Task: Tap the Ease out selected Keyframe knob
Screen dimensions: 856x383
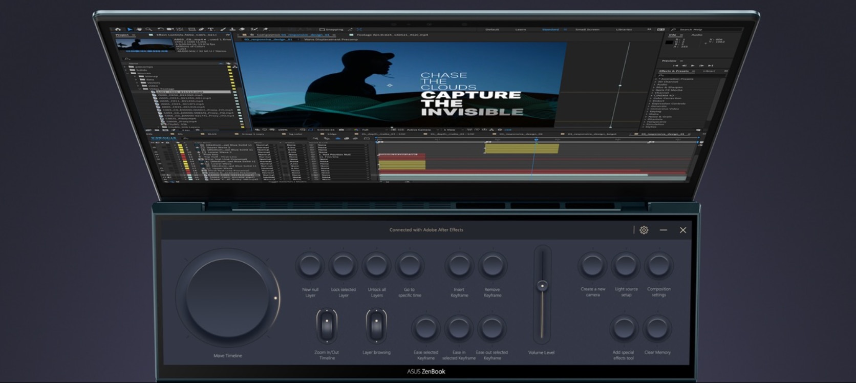Action: pos(492,328)
